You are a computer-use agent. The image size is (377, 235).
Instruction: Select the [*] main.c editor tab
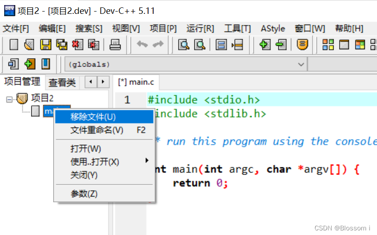136,82
